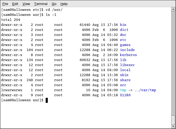
Task: Click the cyan 'tmp' symlink name
Action: pyautogui.click(x=123, y=90)
